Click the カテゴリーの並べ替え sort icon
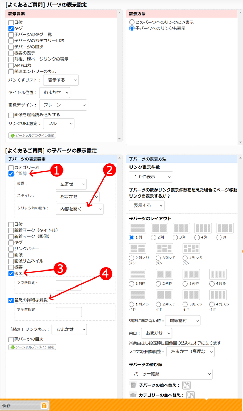The width and height of the screenshot is (243, 411). (x=190, y=395)
